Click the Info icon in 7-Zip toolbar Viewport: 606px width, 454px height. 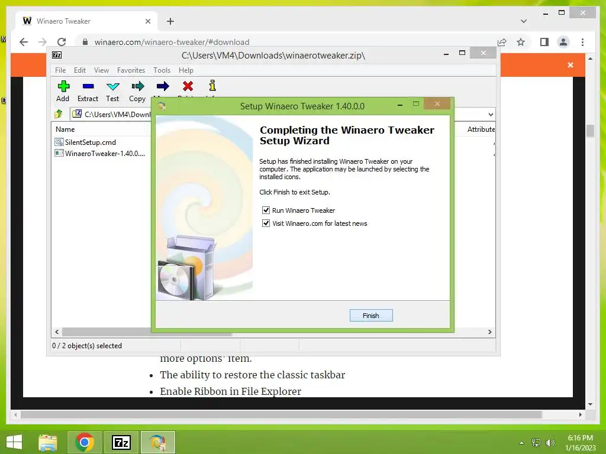pos(212,86)
